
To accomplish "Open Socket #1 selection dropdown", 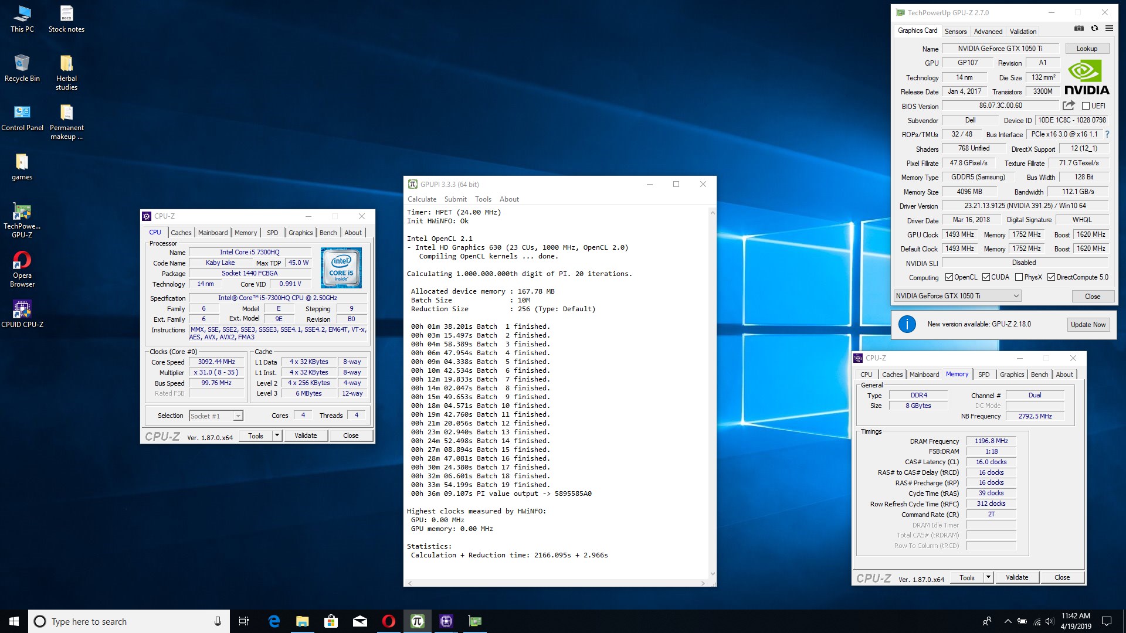I will (x=216, y=416).
